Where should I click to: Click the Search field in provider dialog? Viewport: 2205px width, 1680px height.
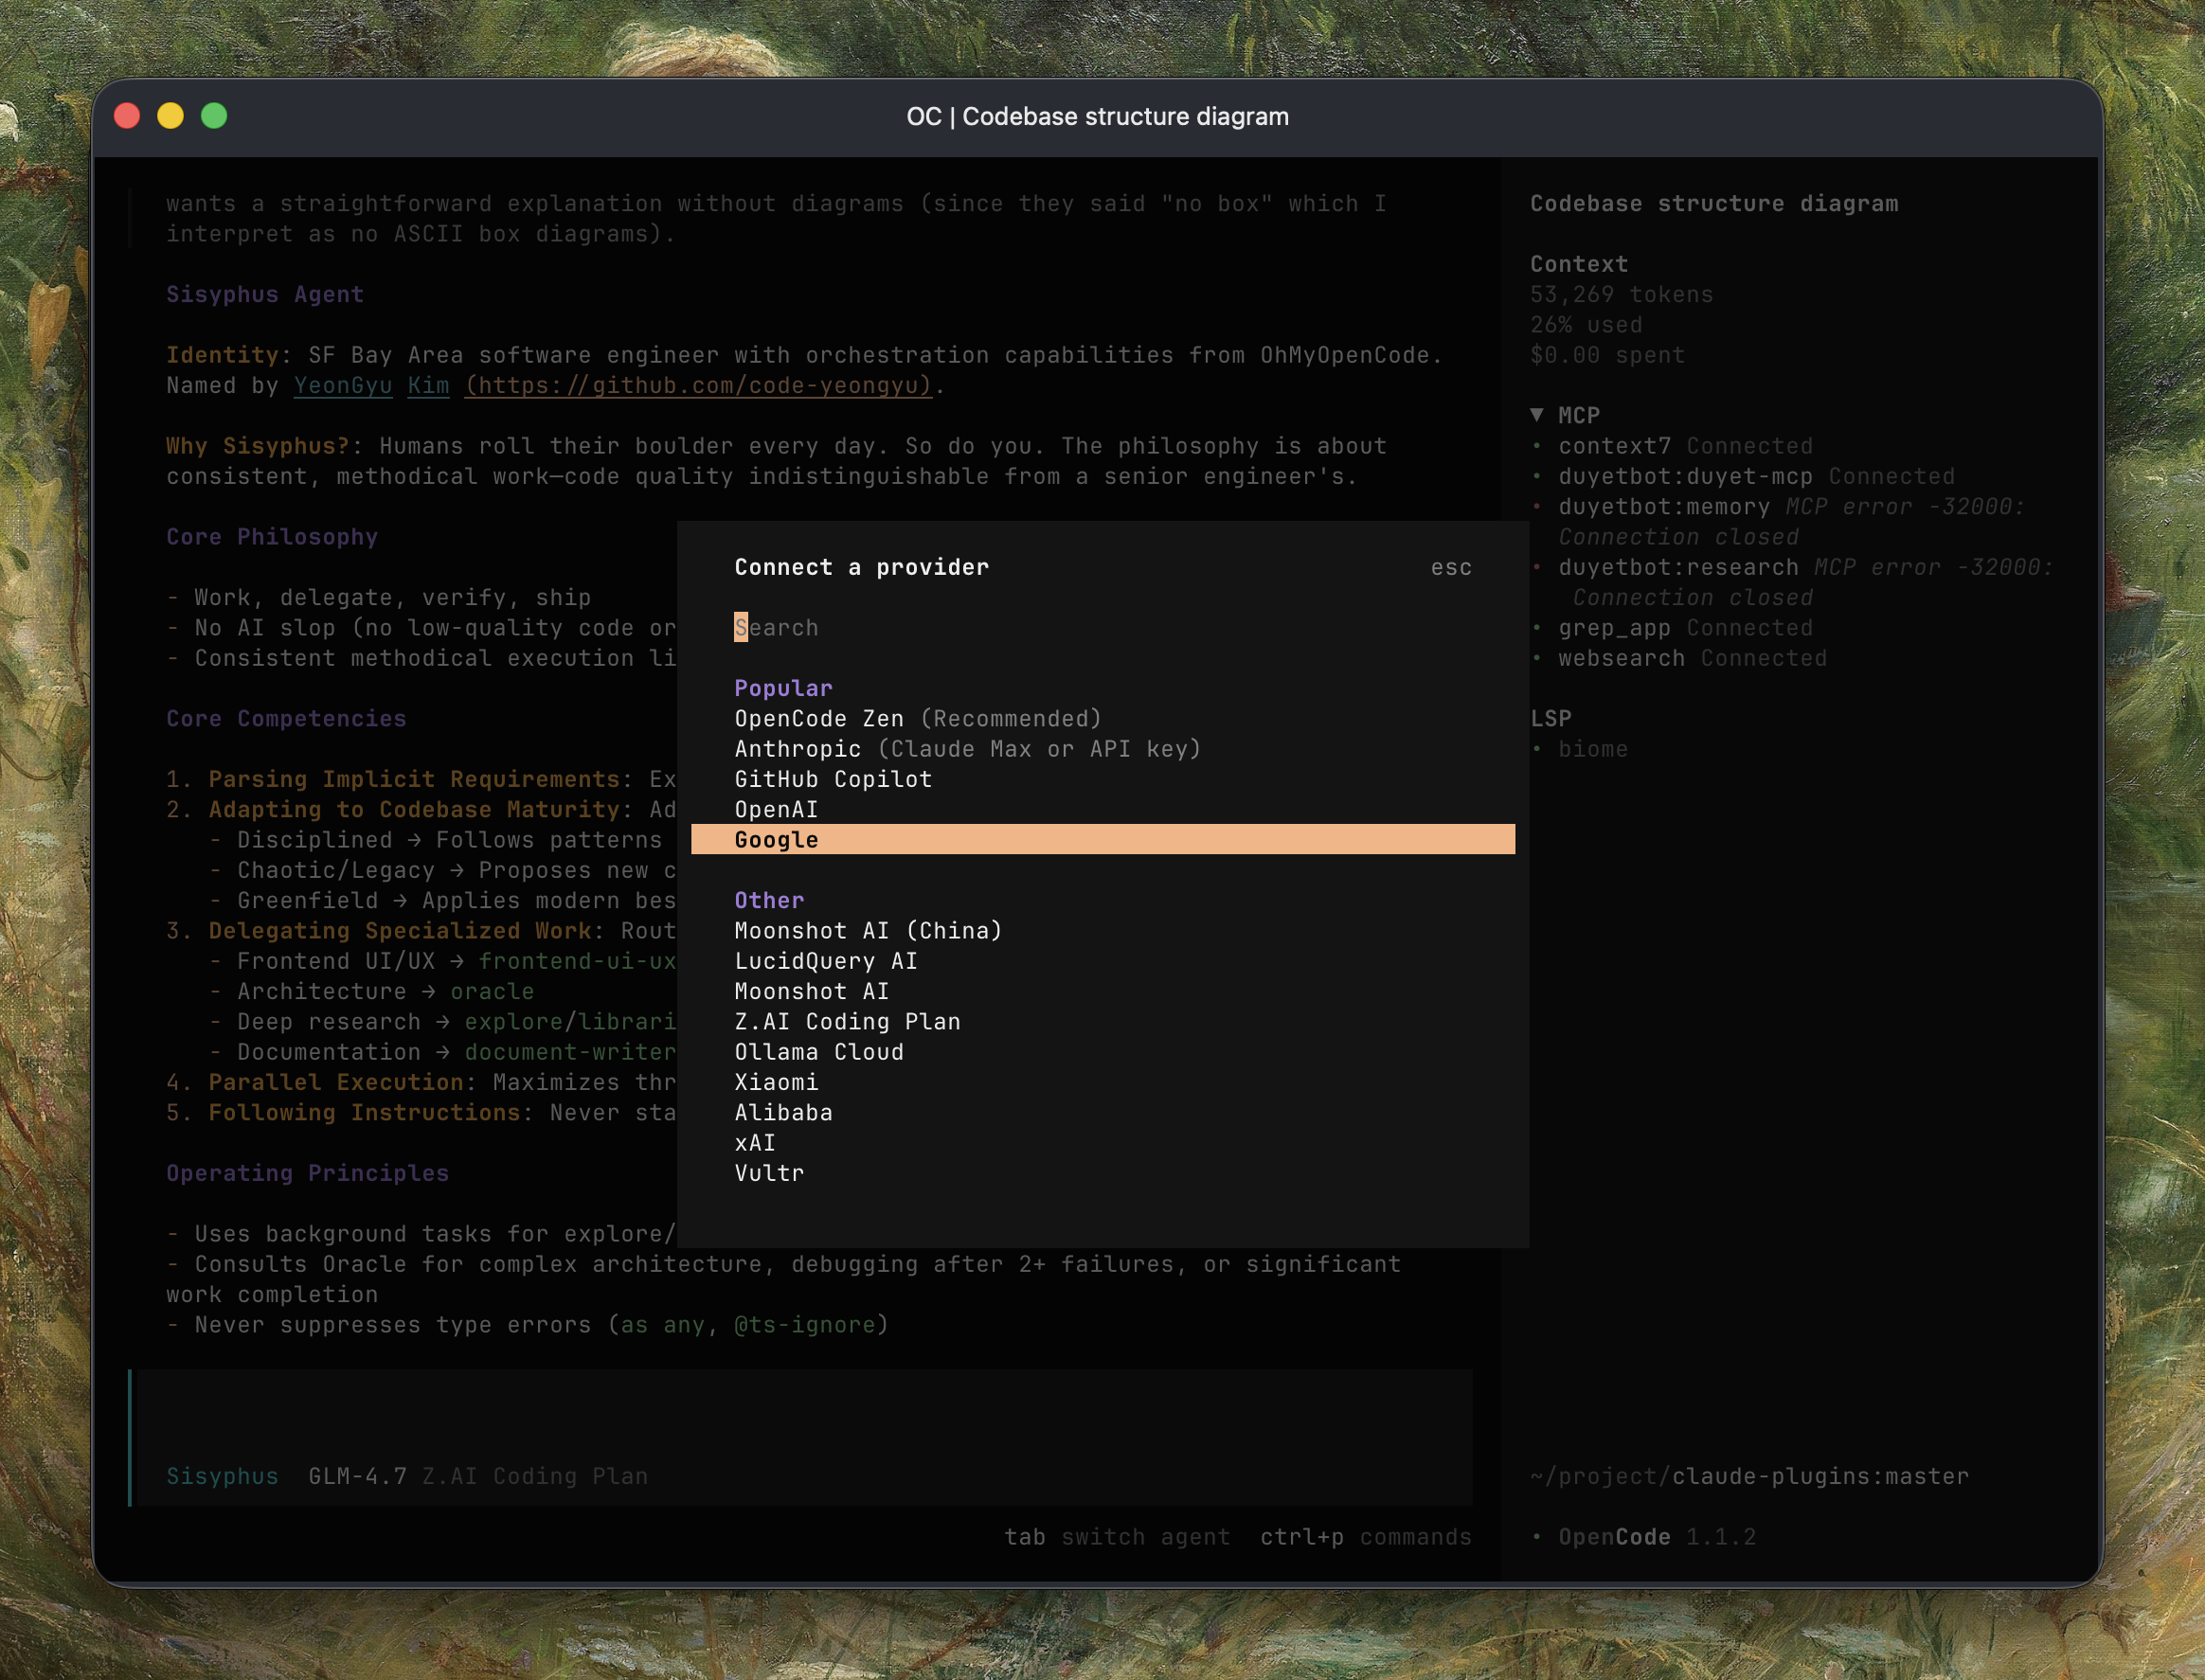click(x=776, y=627)
